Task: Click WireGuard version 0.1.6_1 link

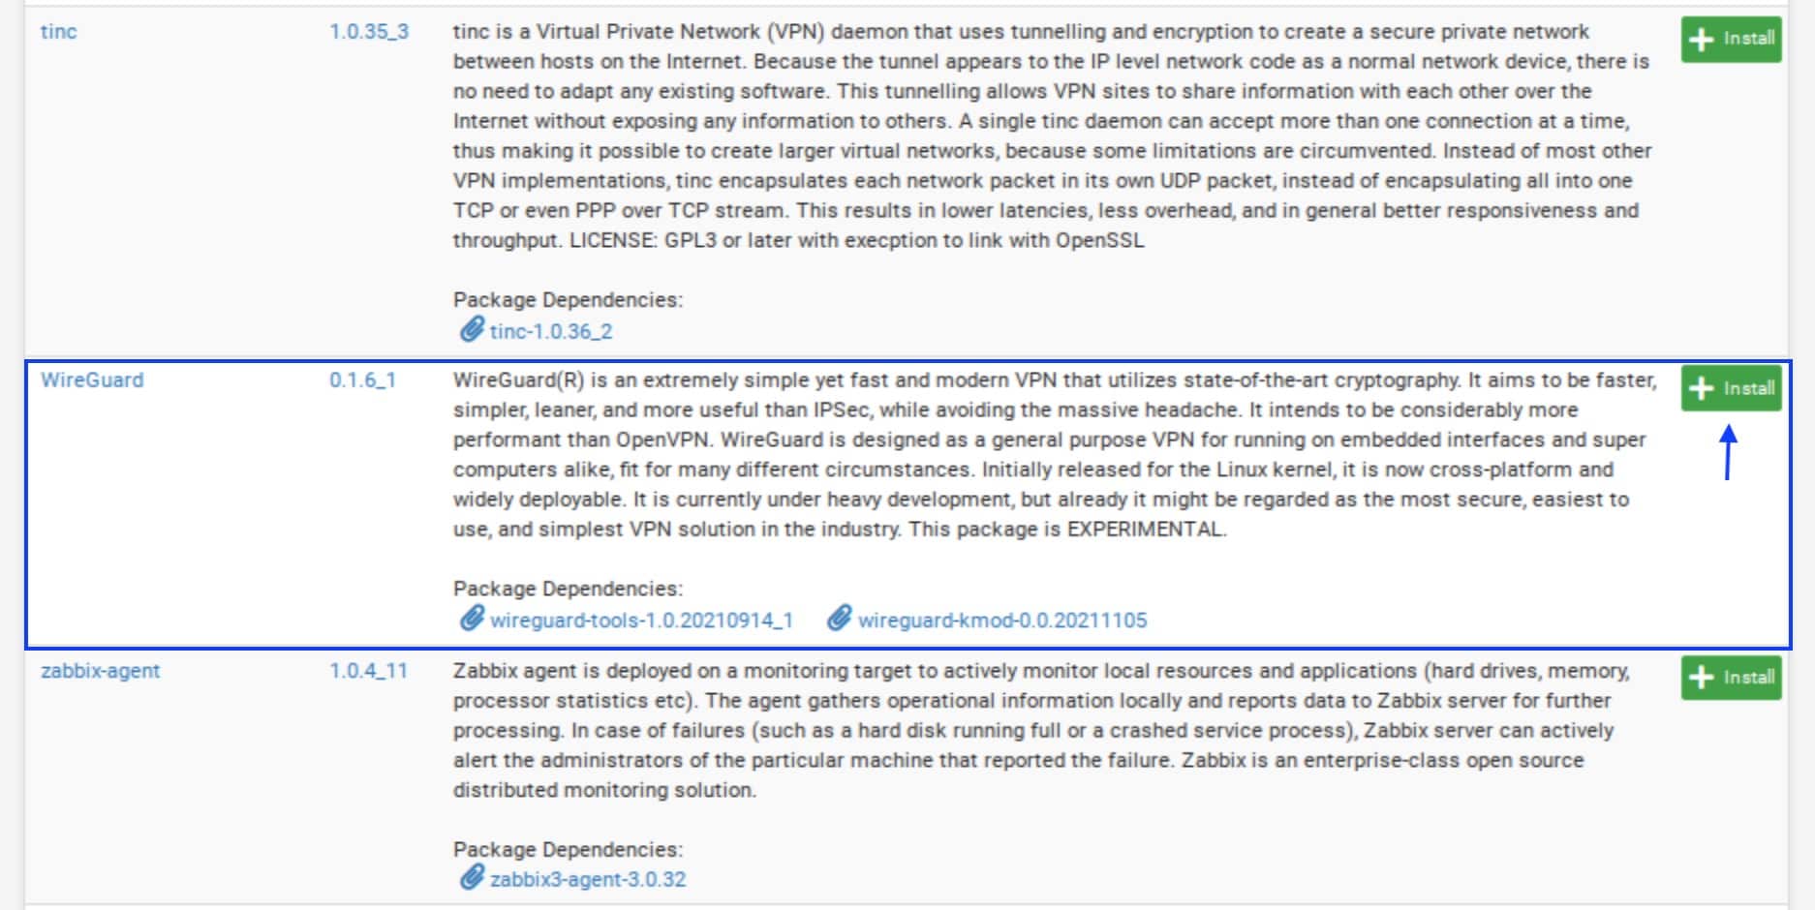Action: click(x=362, y=379)
